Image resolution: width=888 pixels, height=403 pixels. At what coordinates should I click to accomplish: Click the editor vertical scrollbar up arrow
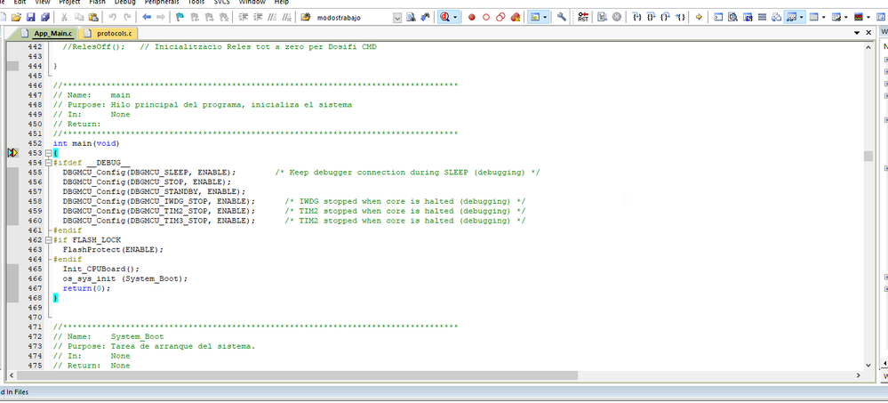[868, 48]
